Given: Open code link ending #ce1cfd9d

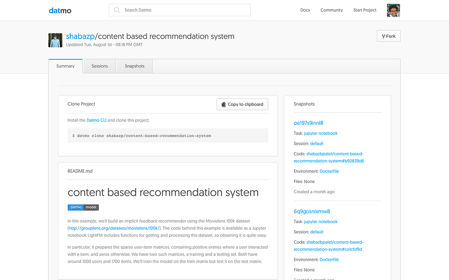Looking at the screenshot, I should [328, 246].
